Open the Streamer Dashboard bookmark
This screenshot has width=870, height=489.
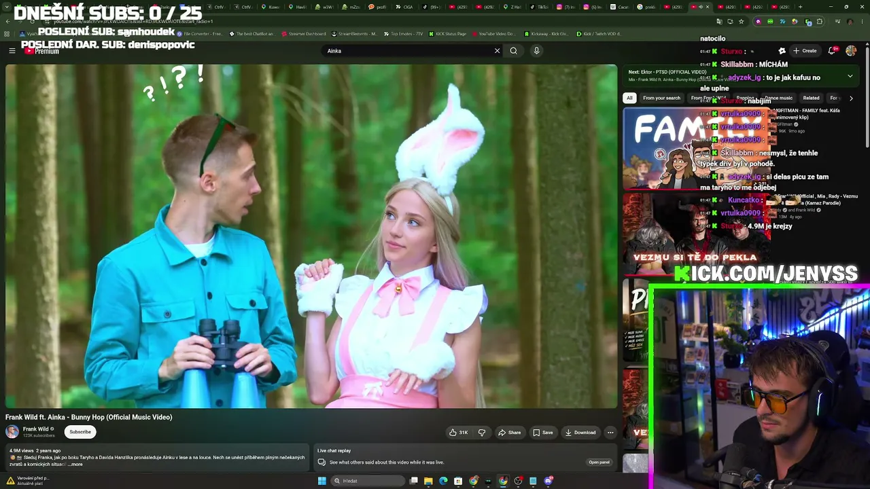coord(302,33)
